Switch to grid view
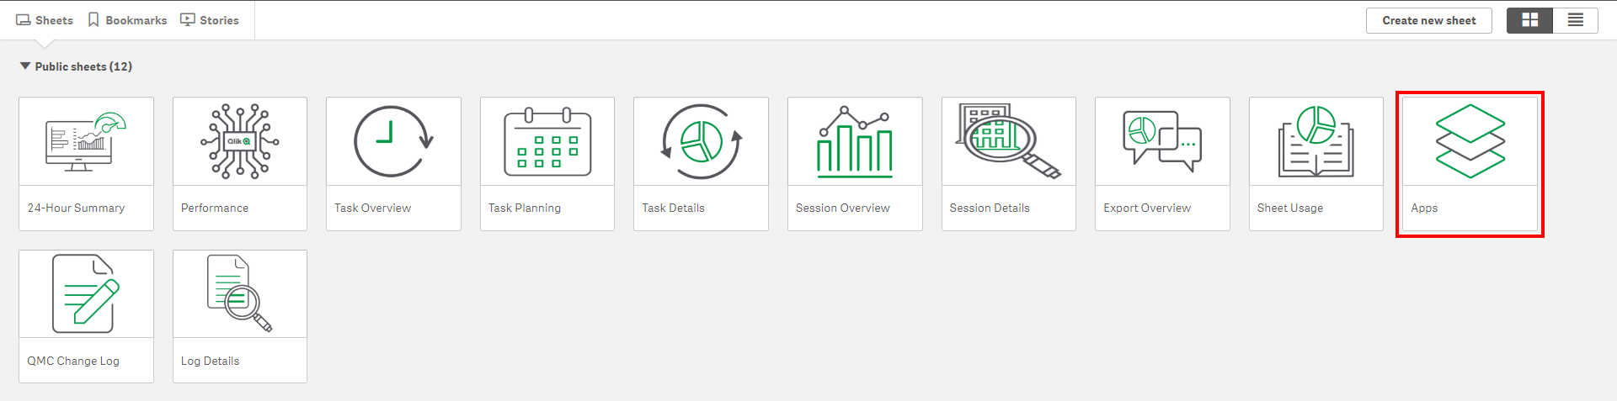This screenshot has height=401, width=1617. click(1529, 20)
